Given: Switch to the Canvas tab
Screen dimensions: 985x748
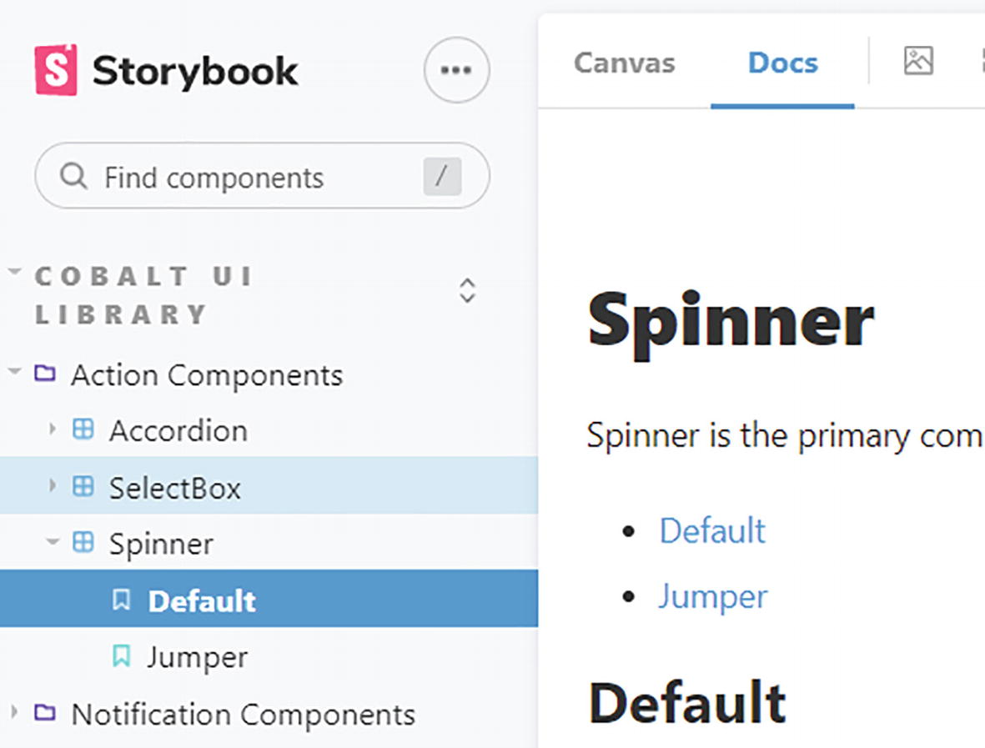Looking at the screenshot, I should coord(624,63).
